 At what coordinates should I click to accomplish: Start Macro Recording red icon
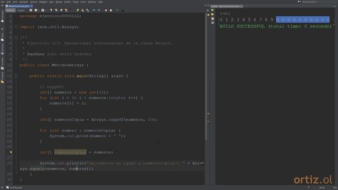pyautogui.click(x=106, y=11)
